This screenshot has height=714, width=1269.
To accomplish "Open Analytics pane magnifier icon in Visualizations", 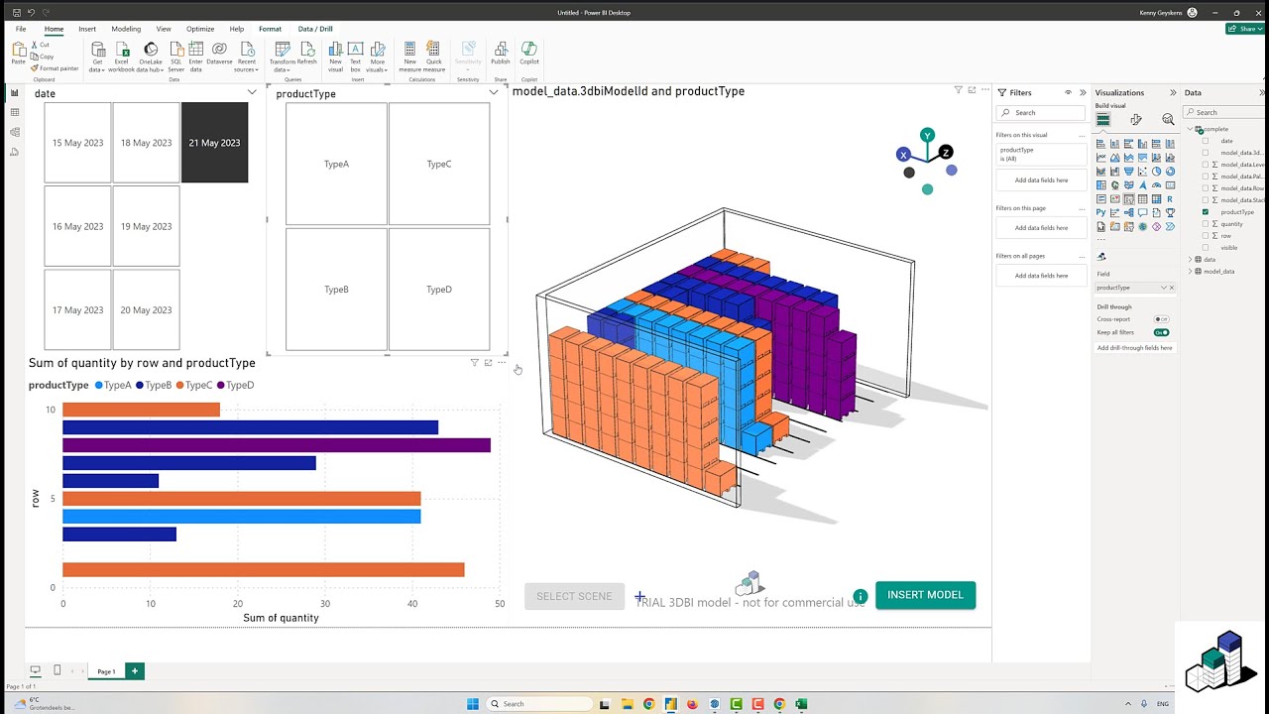I will coord(1168,119).
